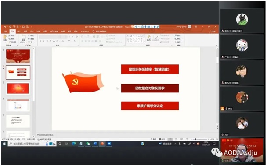
Task: Click the Save icon in the quick access toolbar
Action: tap(23, 27)
